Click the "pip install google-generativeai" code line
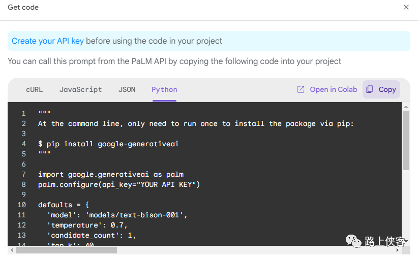The height and width of the screenshot is (260, 419). tap(108, 144)
